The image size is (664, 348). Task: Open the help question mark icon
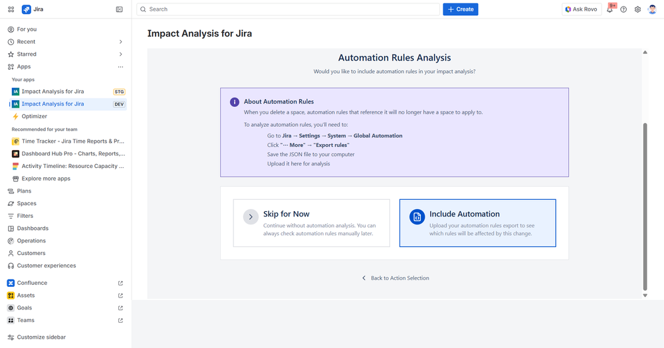(623, 9)
